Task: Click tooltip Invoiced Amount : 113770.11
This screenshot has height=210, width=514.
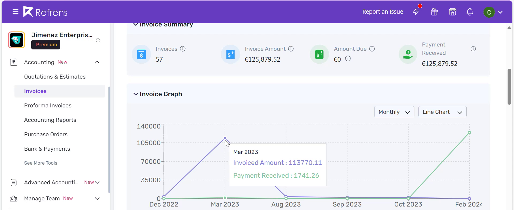Action: (x=278, y=163)
